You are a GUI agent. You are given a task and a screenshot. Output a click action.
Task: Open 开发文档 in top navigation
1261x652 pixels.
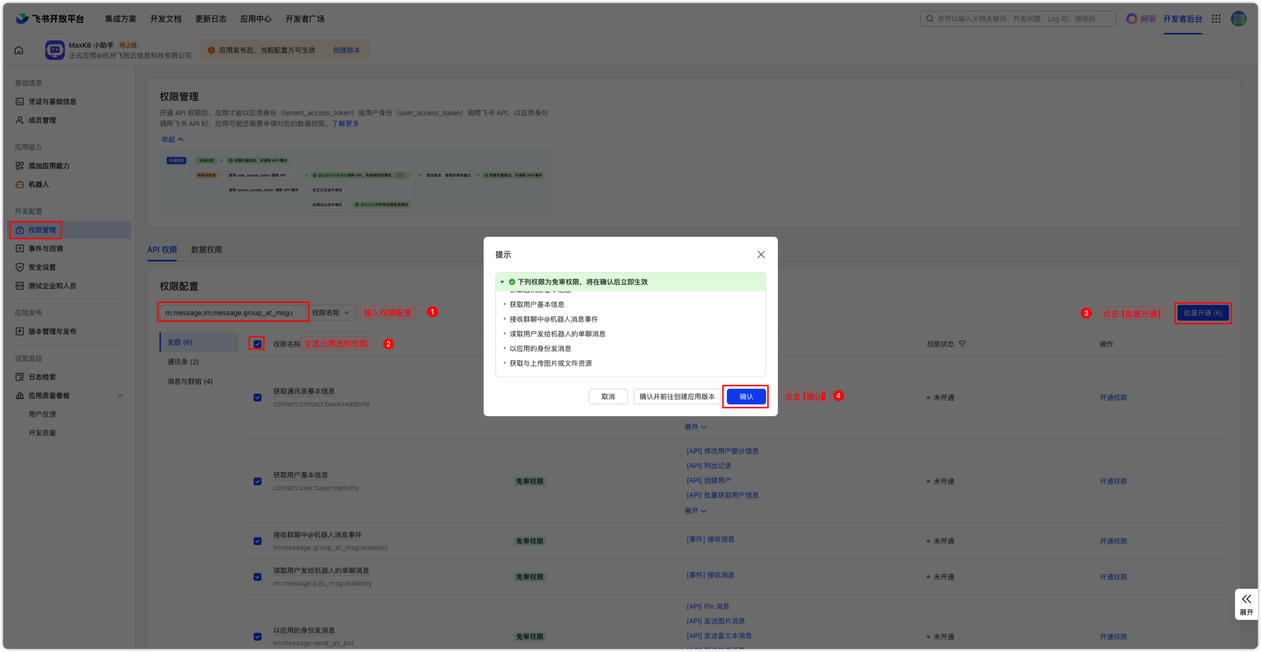click(x=165, y=19)
